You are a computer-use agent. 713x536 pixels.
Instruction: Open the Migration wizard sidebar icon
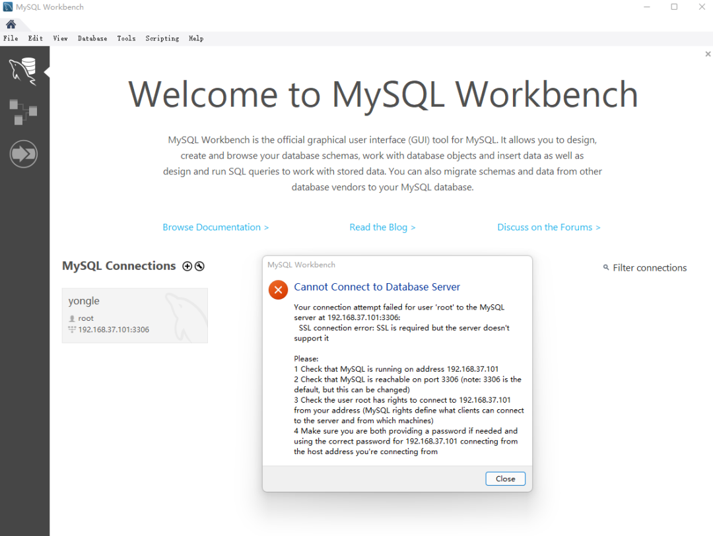coord(24,154)
